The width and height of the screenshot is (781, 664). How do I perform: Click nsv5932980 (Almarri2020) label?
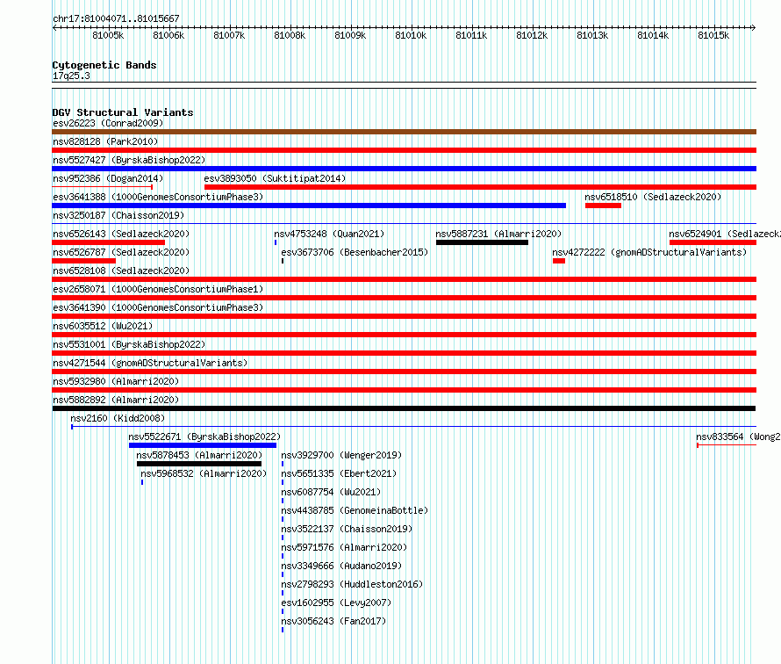[x=116, y=381]
